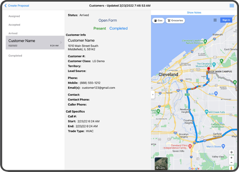Show Notes above the map
This screenshot has width=239, height=172.
194,13
